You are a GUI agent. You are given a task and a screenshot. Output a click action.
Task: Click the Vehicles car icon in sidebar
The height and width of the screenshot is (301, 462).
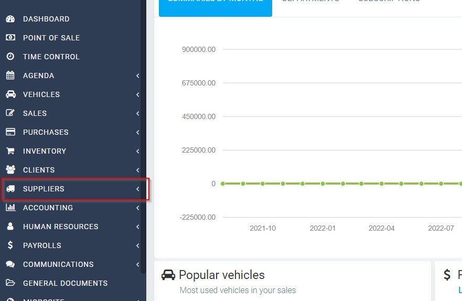(x=10, y=94)
